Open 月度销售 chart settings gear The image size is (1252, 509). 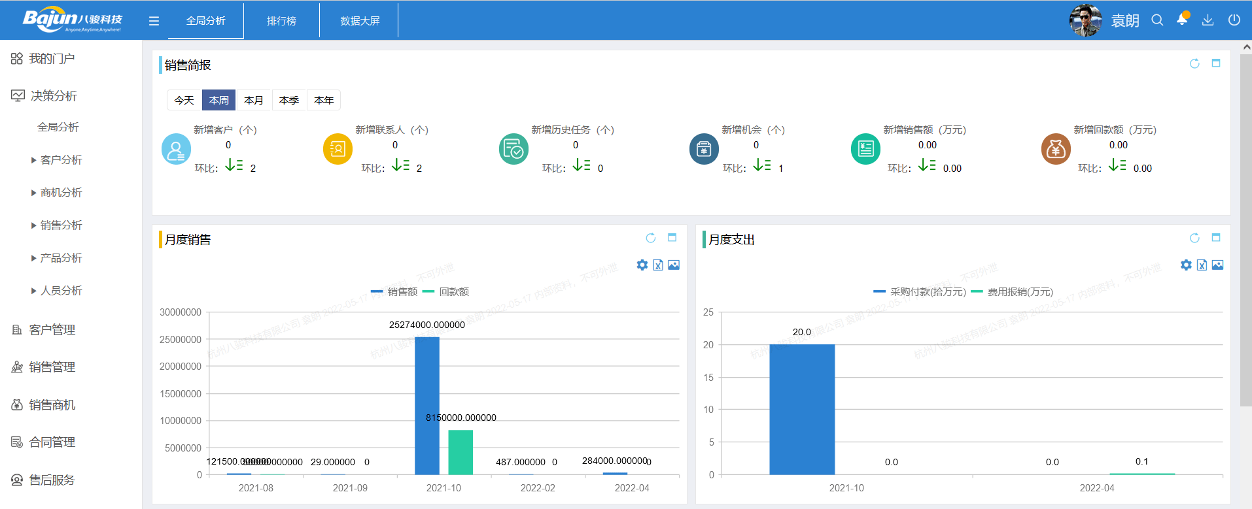tap(642, 265)
